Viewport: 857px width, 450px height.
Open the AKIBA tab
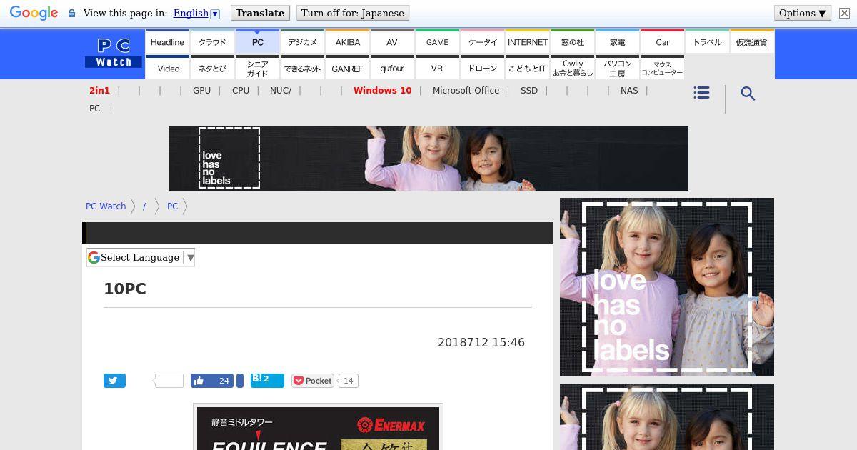[x=347, y=41]
